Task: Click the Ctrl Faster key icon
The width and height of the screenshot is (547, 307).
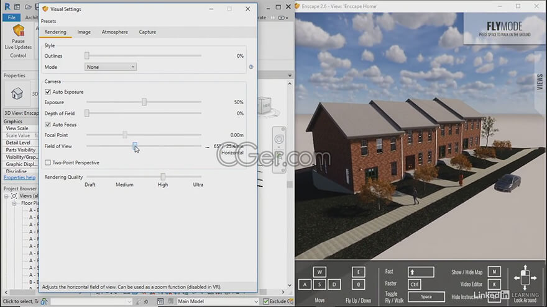Action: coord(415,285)
